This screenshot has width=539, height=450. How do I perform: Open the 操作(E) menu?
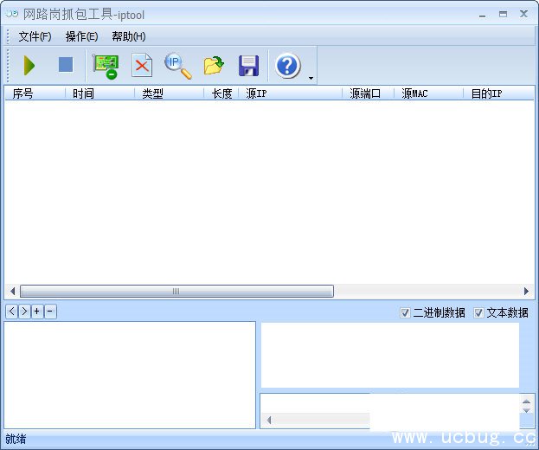pyautogui.click(x=81, y=36)
